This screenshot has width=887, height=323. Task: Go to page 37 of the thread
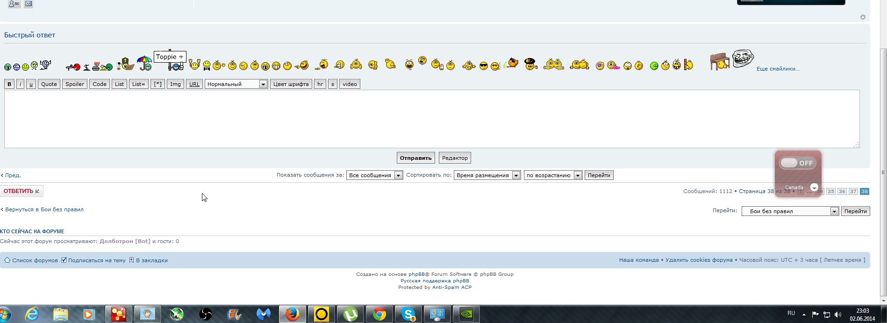[x=853, y=192]
